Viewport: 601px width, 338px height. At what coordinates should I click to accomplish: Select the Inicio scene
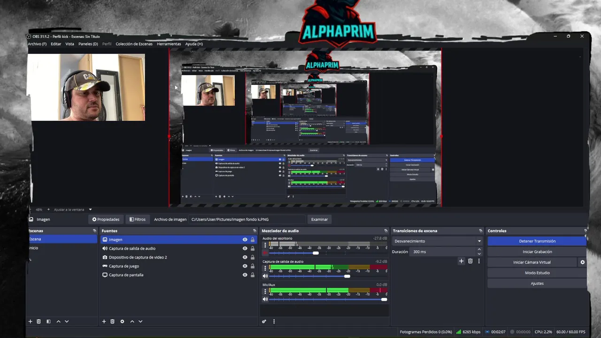[x=62, y=248]
